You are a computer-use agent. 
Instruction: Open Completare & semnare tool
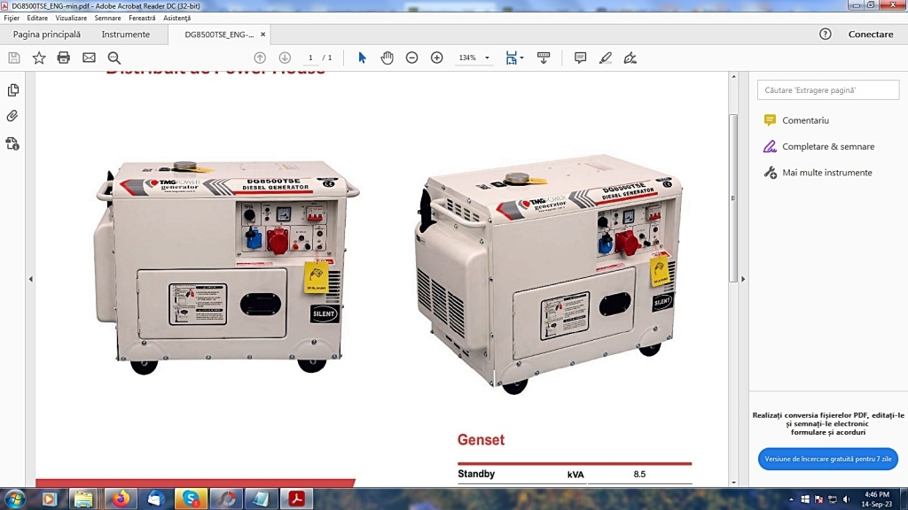(x=818, y=146)
